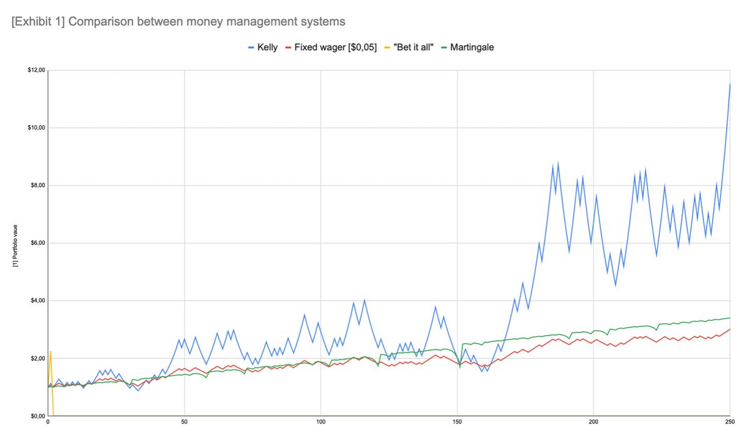Select the Kelly legend text label

[266, 47]
